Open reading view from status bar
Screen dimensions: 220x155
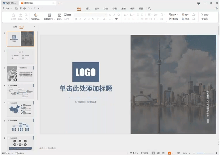click(163, 153)
